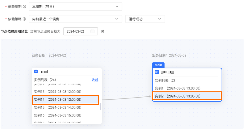Click the instance list scrollbar thumb
The height and width of the screenshot is (132, 244).
click(x=101, y=107)
